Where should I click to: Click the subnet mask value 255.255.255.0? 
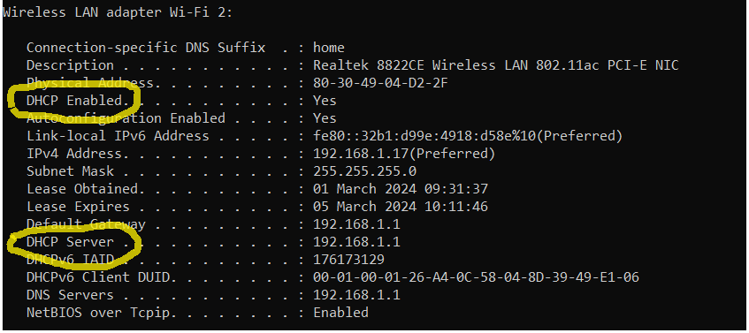coord(365,171)
